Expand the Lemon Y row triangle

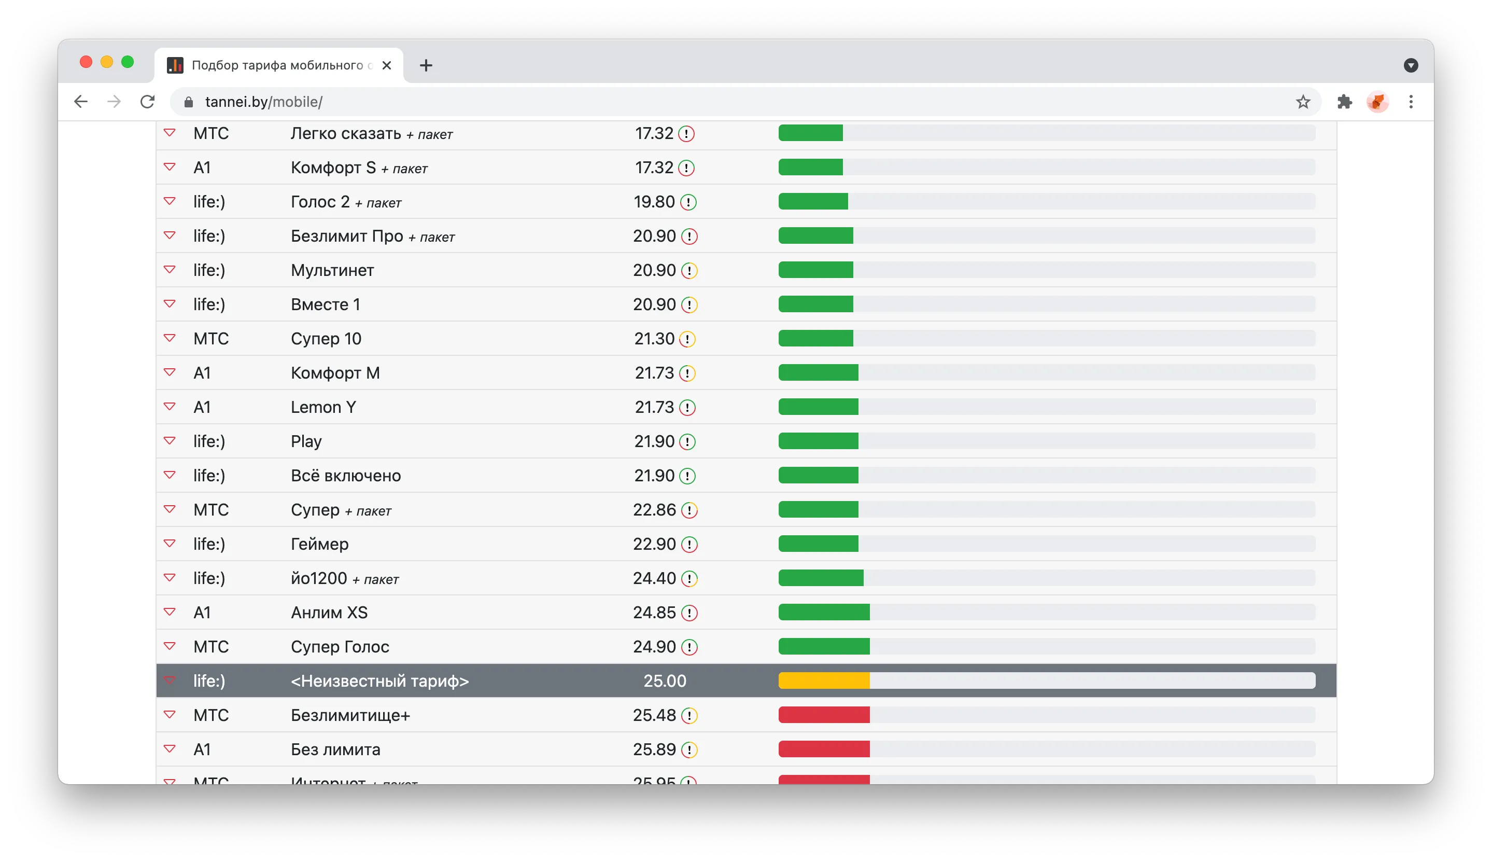pyautogui.click(x=170, y=406)
